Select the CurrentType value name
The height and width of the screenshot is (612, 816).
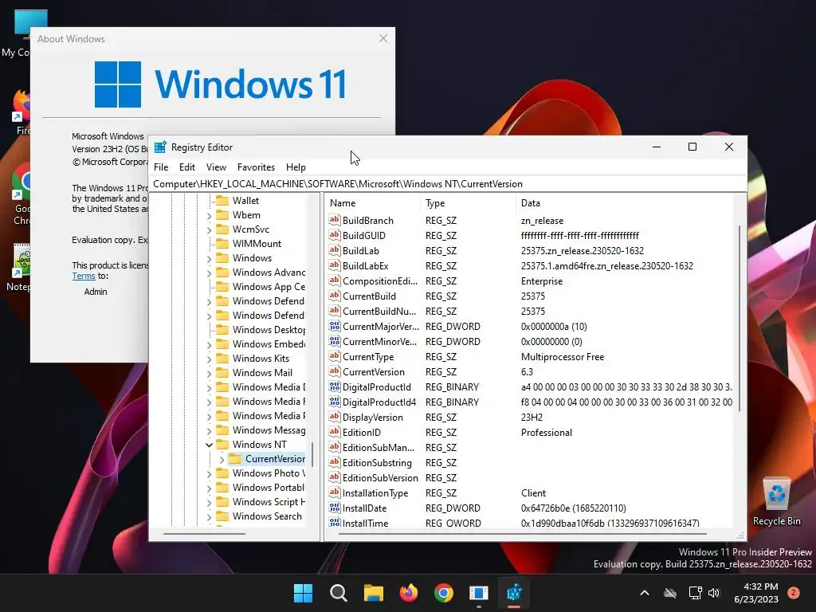[x=368, y=357]
